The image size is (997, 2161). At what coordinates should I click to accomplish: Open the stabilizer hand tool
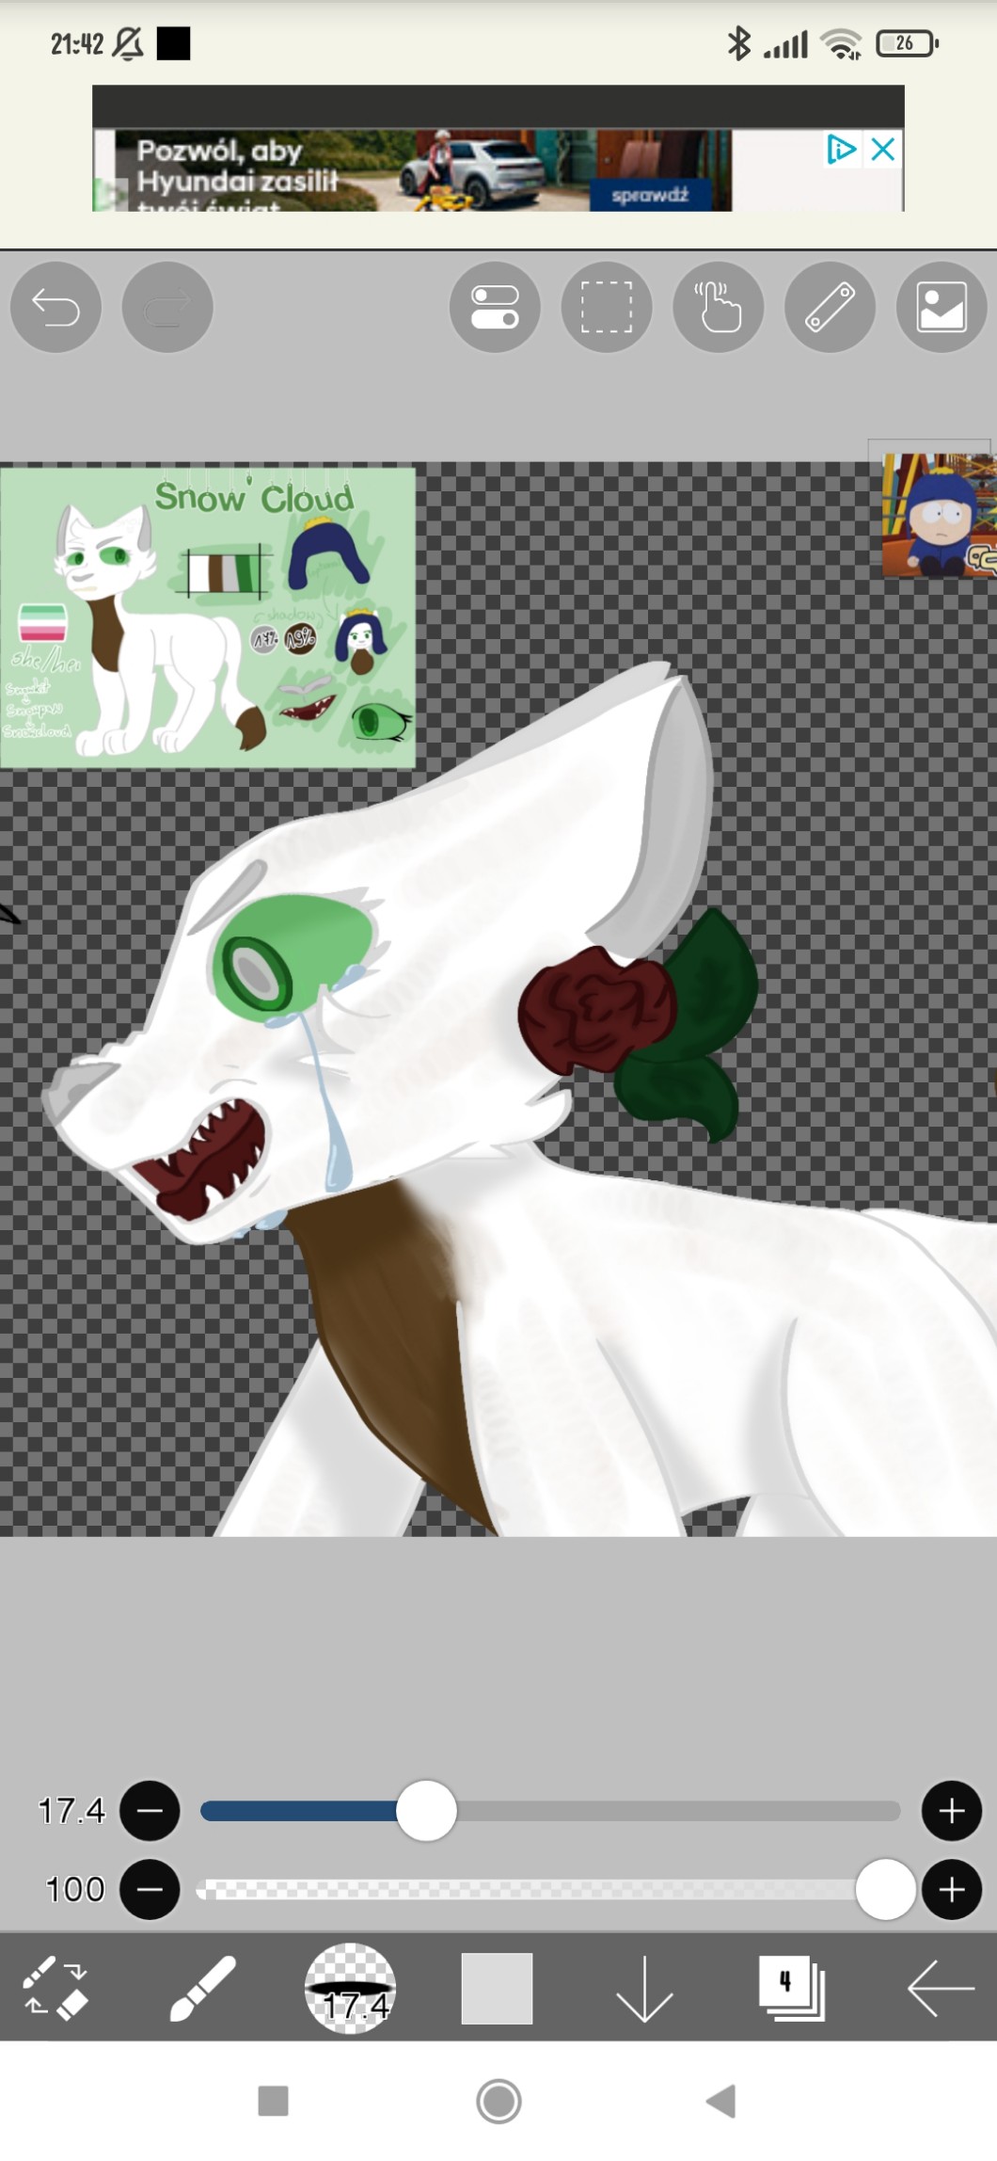point(719,307)
